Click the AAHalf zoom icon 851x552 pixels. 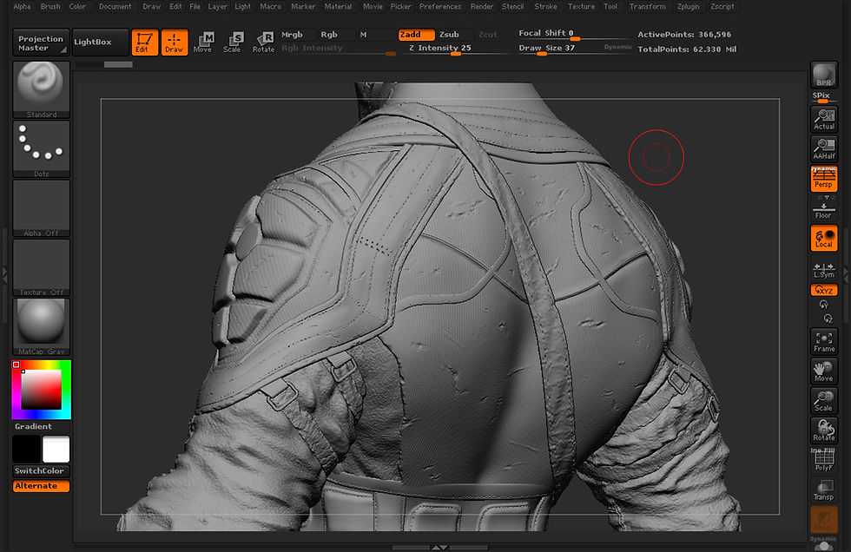tap(823, 148)
